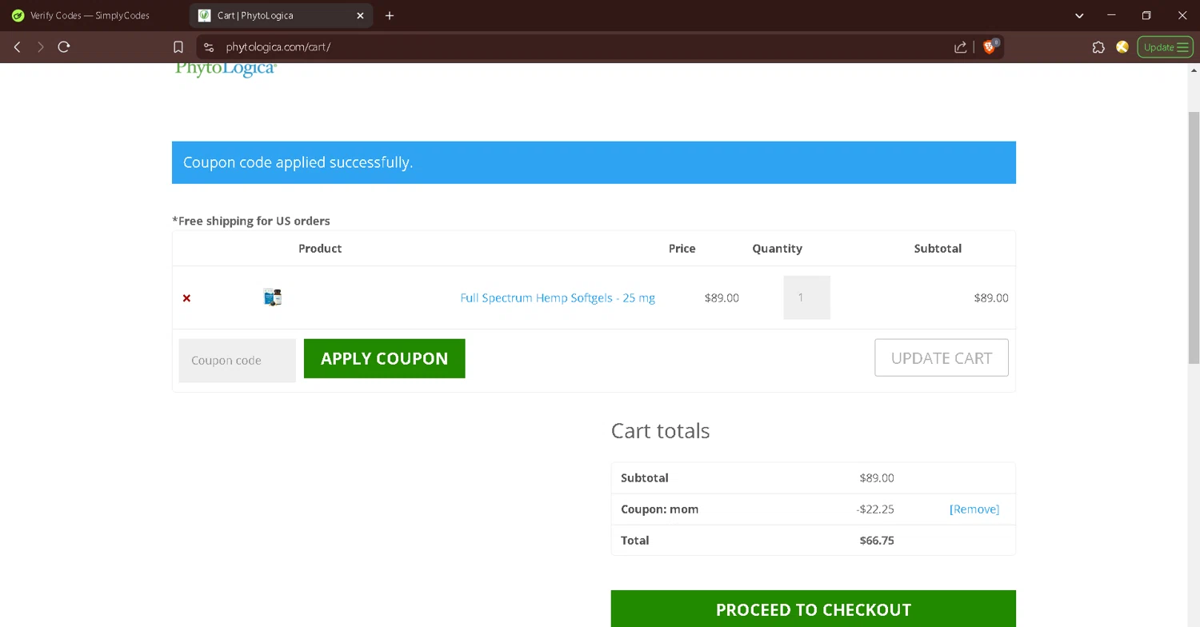1200x627 pixels.
Task: Click the PhytoLogica logo
Action: (x=226, y=70)
